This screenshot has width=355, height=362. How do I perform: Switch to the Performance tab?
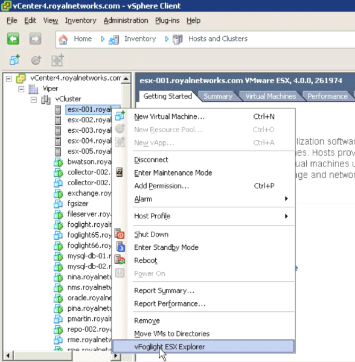click(x=327, y=97)
